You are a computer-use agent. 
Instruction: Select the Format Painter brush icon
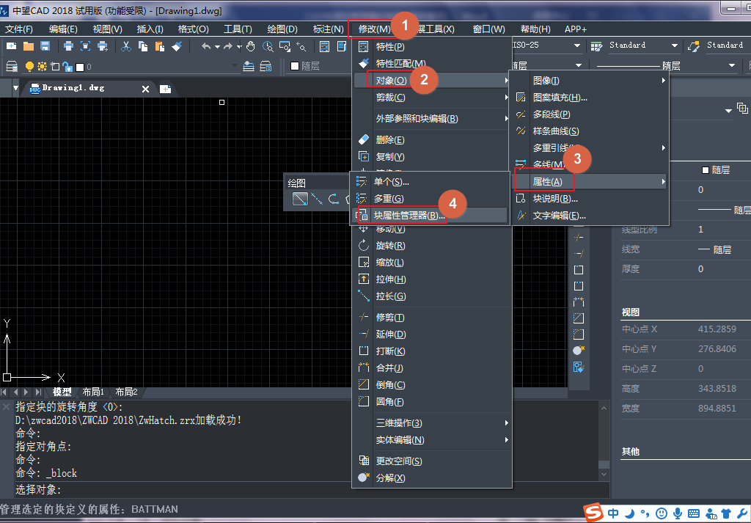176,46
